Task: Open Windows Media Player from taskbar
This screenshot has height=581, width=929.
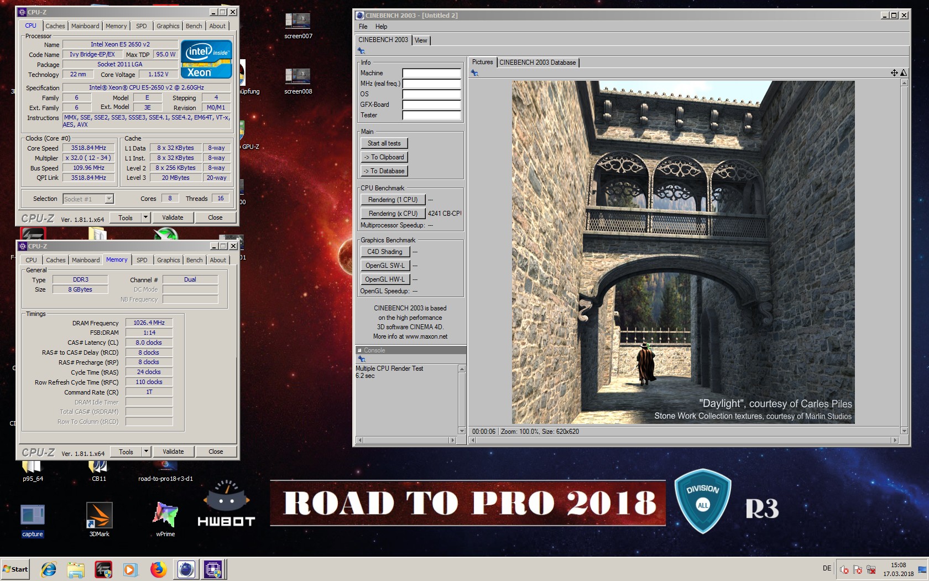Action: 131,569
